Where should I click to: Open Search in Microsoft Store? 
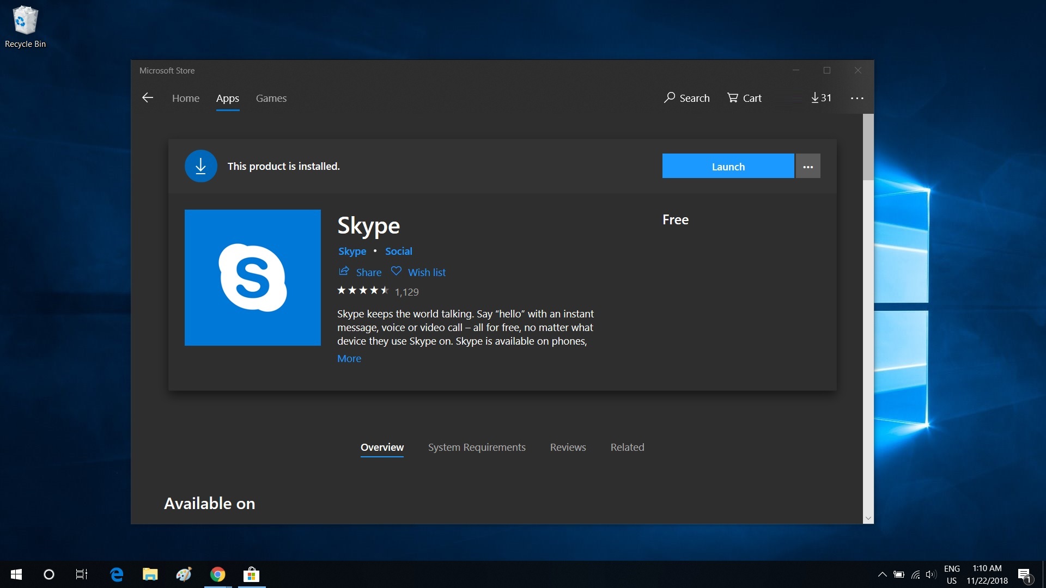click(686, 98)
